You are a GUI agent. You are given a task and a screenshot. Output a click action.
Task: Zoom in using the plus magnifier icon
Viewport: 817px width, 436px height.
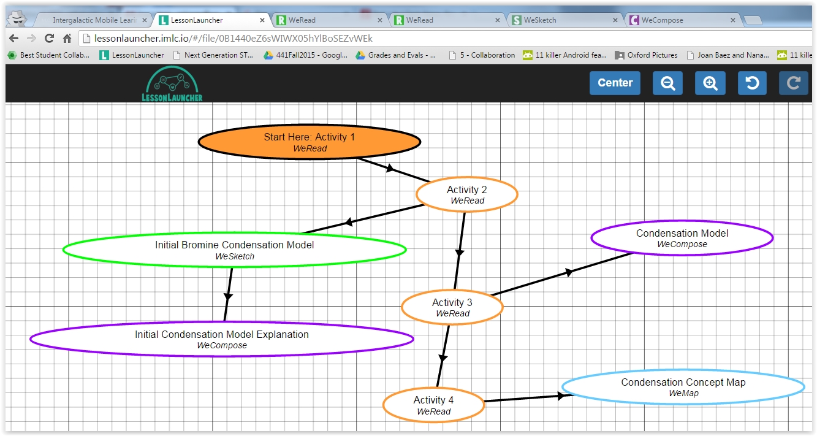710,83
